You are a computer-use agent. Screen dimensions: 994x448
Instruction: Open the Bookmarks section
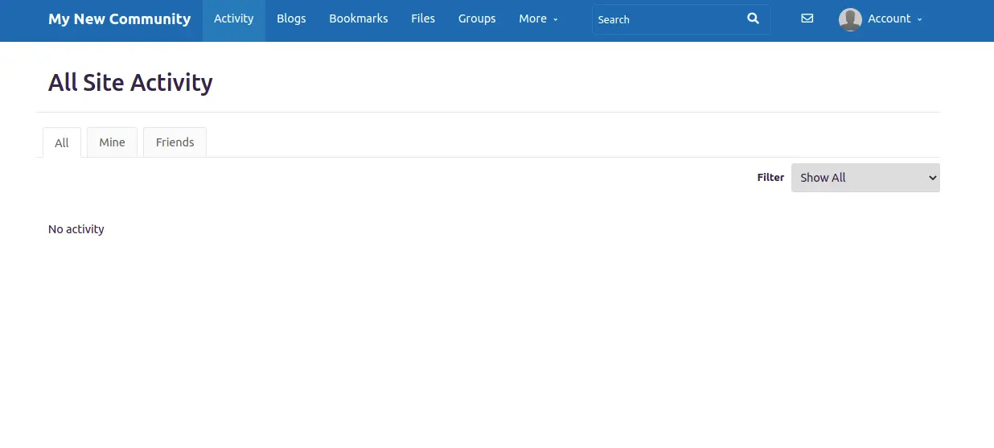(359, 18)
